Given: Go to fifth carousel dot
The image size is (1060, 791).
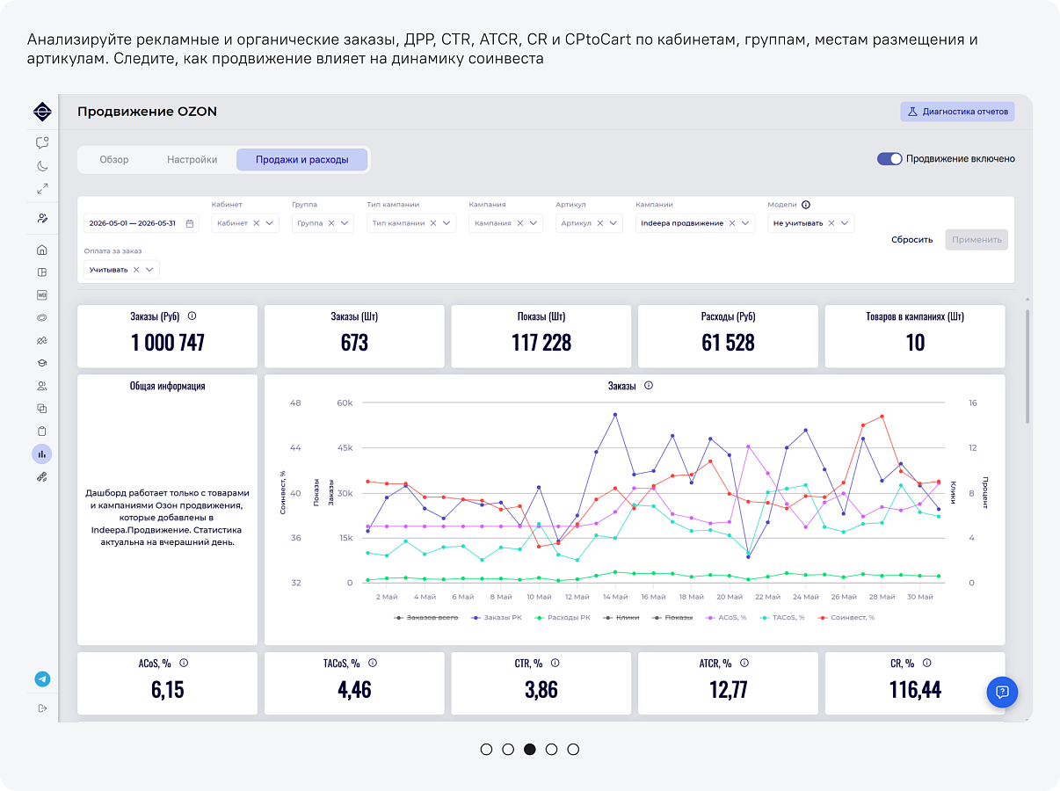Looking at the screenshot, I should point(573,749).
